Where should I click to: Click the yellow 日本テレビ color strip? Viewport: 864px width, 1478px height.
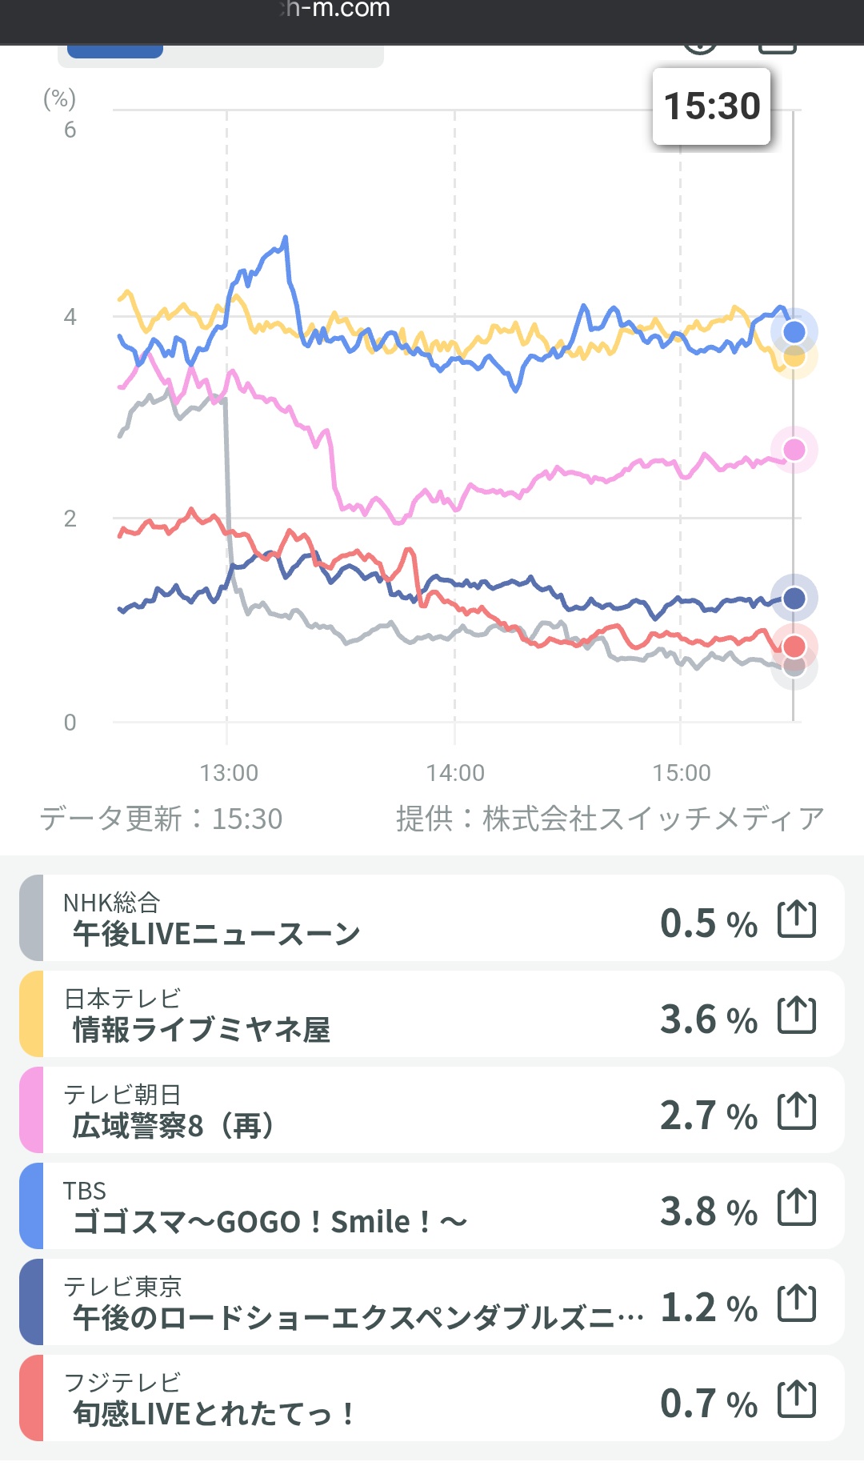[32, 1014]
